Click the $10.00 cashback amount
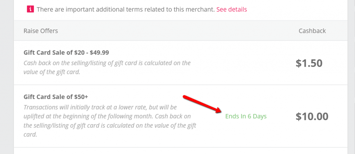 tap(312, 116)
